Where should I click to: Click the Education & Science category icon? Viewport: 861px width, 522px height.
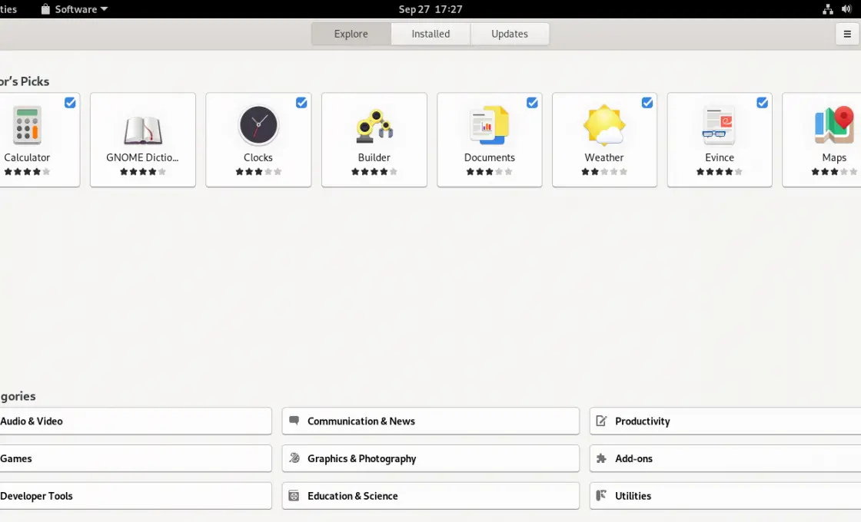pos(294,496)
